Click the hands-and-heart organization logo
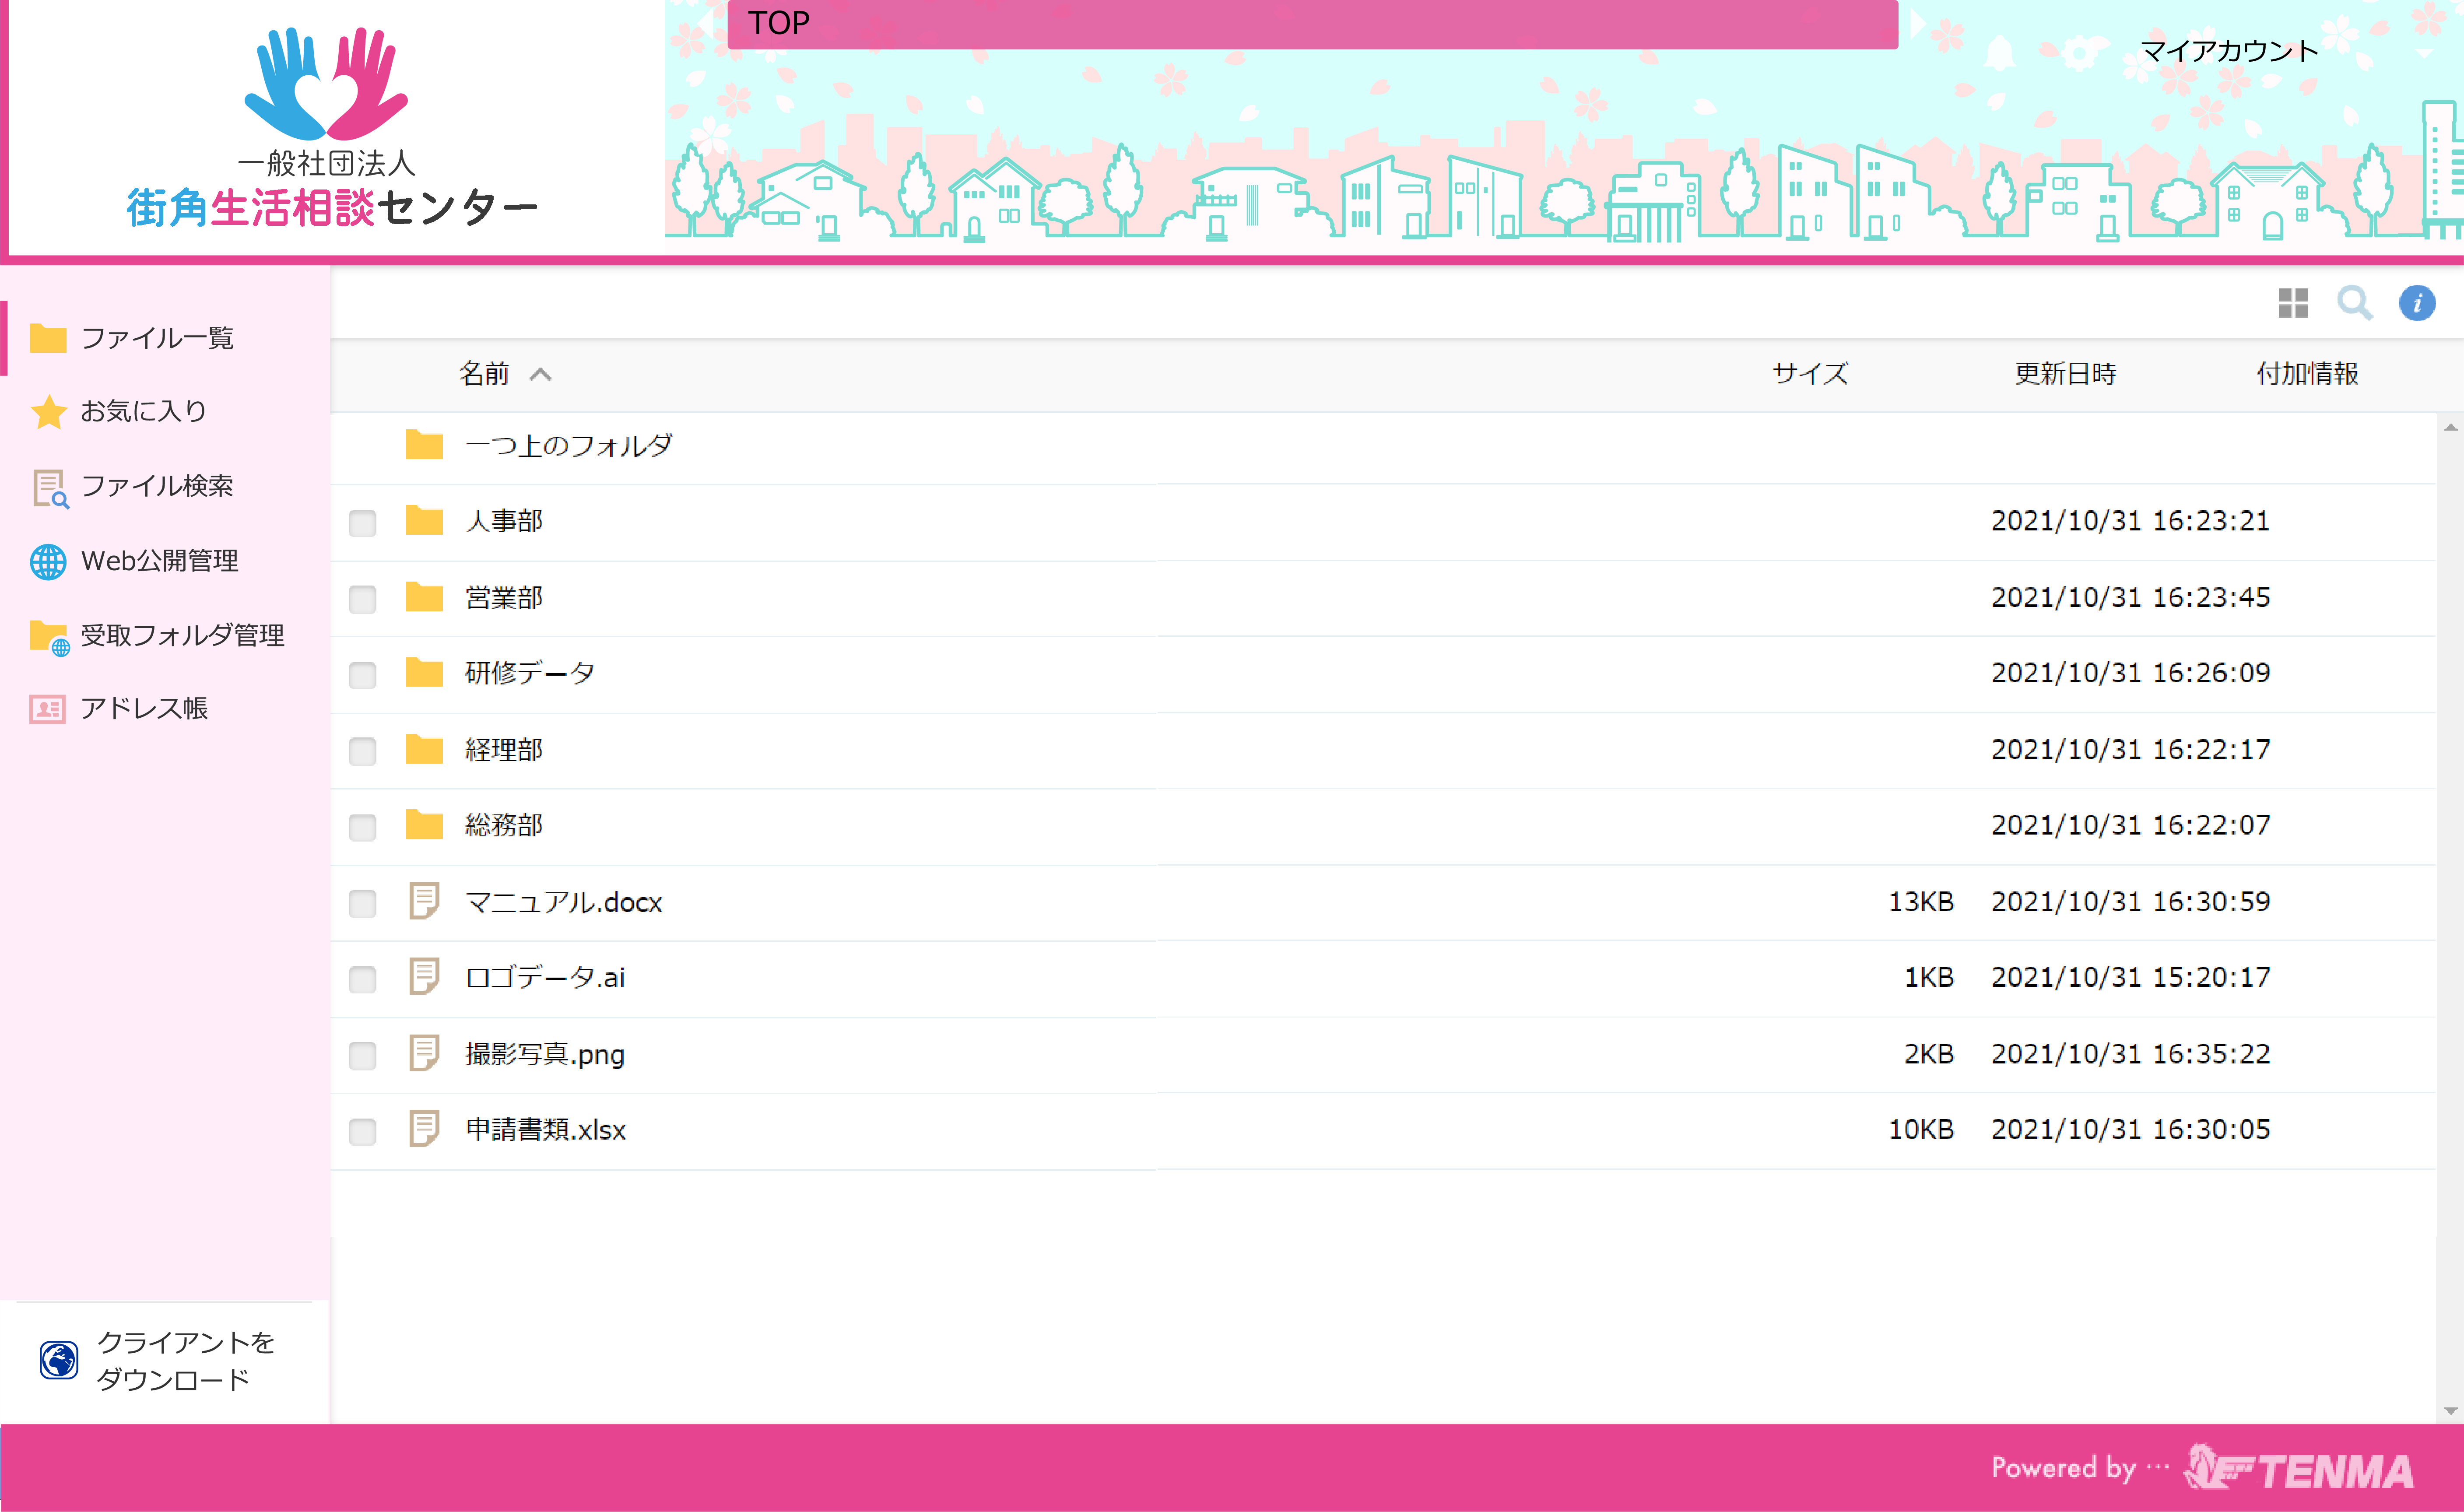Image resolution: width=2464 pixels, height=1512 pixels. [x=326, y=84]
